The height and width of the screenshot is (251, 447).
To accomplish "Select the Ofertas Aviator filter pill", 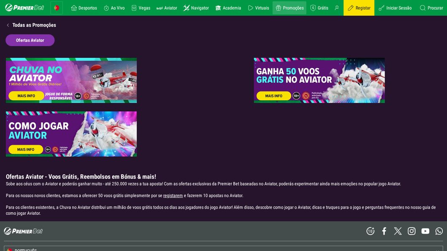I will click(30, 40).
